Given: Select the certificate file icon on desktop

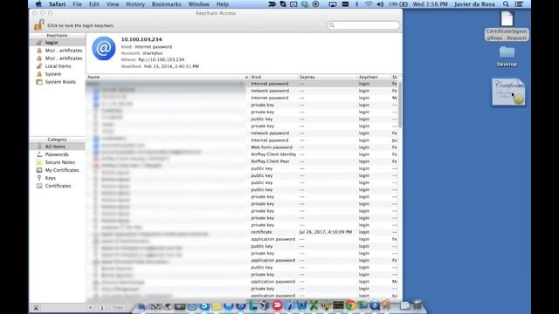Looking at the screenshot, I should pyautogui.click(x=508, y=92).
